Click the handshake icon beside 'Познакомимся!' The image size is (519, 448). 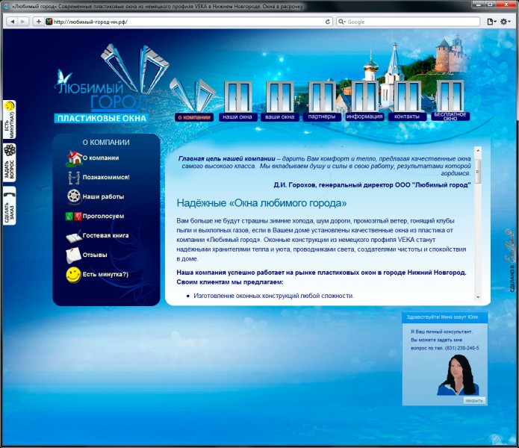pos(74,178)
